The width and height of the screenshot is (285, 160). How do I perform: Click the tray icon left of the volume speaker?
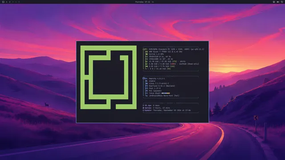pos(274,2)
